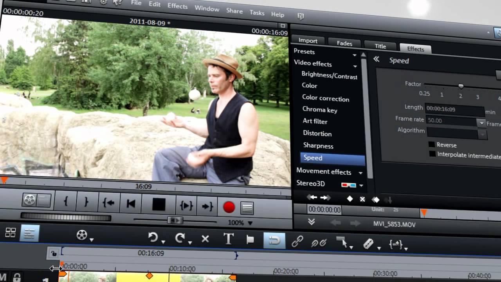501x282 pixels.
Task: Select the Sharpness effect
Action: tap(318, 145)
